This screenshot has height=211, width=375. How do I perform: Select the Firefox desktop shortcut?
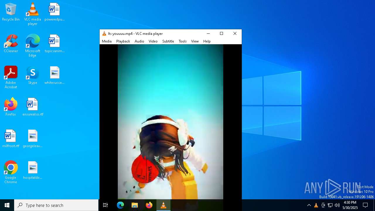point(11,107)
